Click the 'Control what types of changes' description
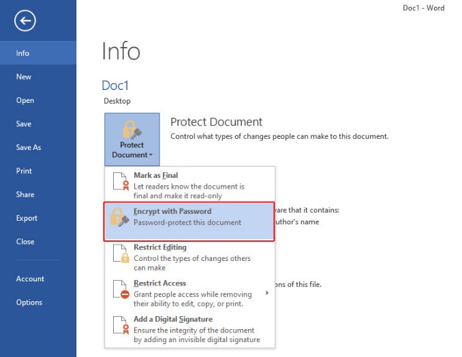Screen dimensions: 462x357 (x=279, y=136)
